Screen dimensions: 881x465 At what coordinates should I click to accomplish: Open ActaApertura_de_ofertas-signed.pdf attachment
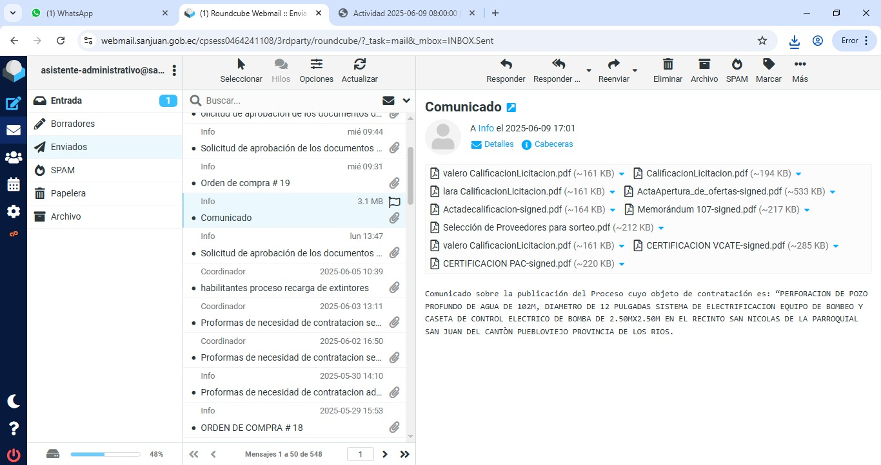[x=709, y=191]
